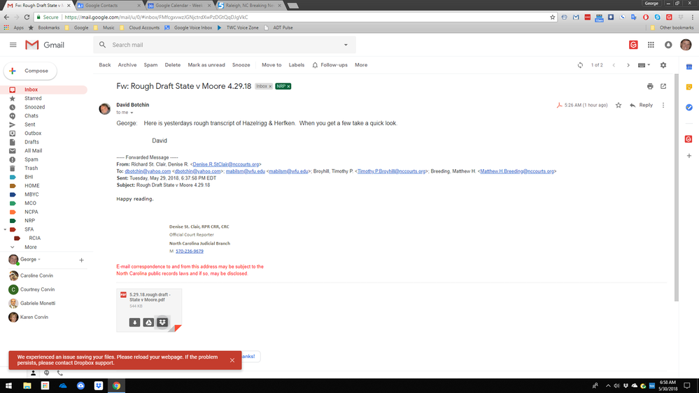Reload the browser page
The width and height of the screenshot is (699, 393).
click(x=27, y=17)
